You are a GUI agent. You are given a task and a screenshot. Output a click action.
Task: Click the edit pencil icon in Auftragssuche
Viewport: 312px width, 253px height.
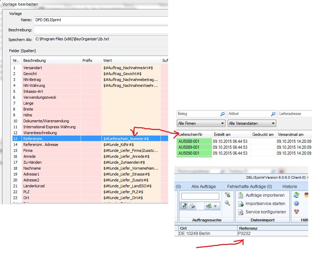pos(184,206)
